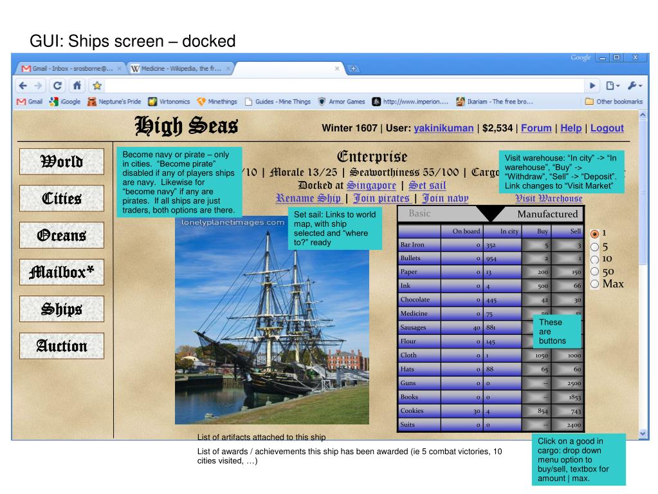This screenshot has width=658, height=494.
Task: Close the Gmail Inbox tab
Action: [120, 68]
